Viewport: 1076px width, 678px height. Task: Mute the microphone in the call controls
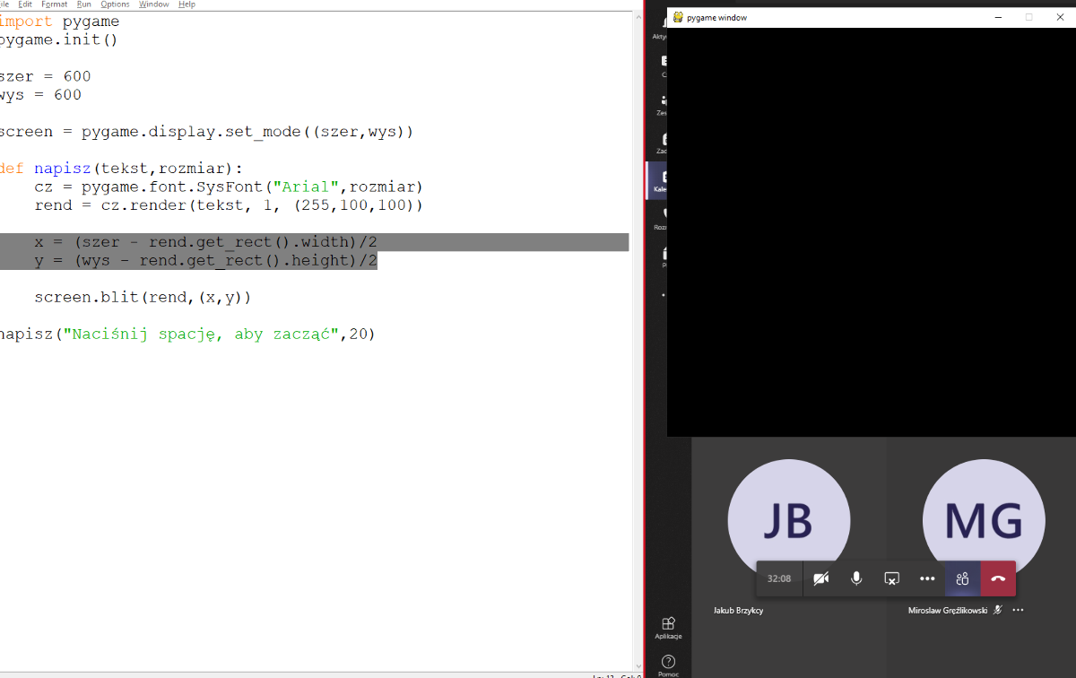click(x=856, y=578)
